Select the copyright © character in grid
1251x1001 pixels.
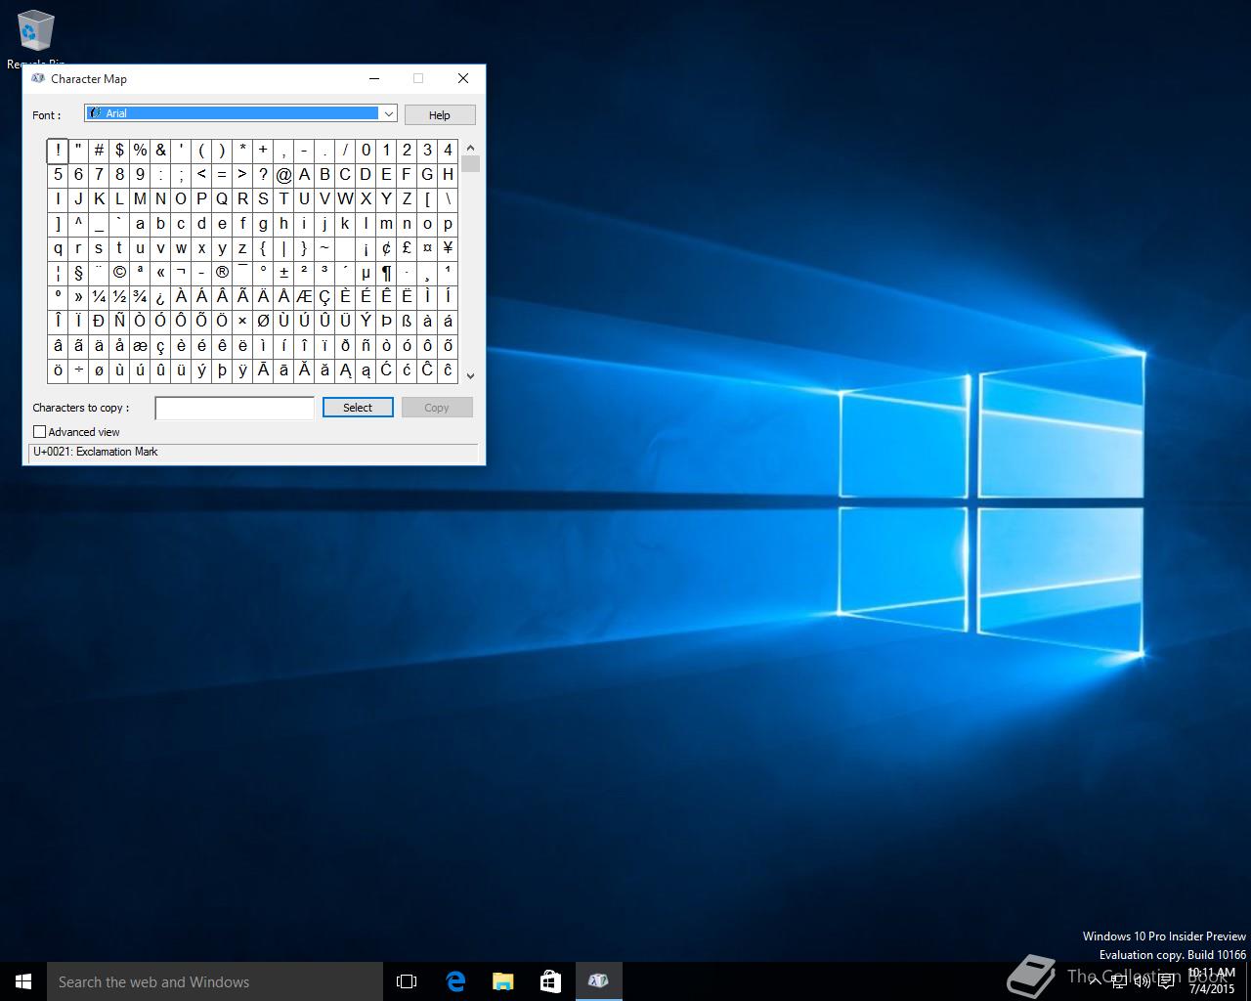tap(119, 273)
